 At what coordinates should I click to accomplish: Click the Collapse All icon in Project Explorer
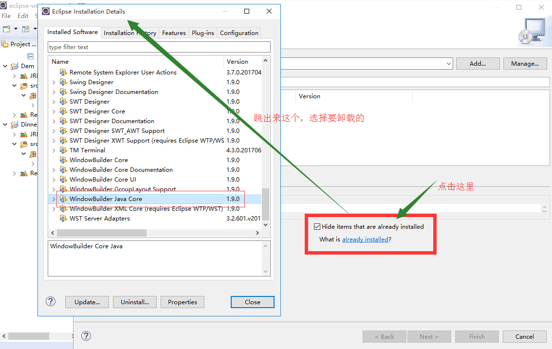pos(31,56)
